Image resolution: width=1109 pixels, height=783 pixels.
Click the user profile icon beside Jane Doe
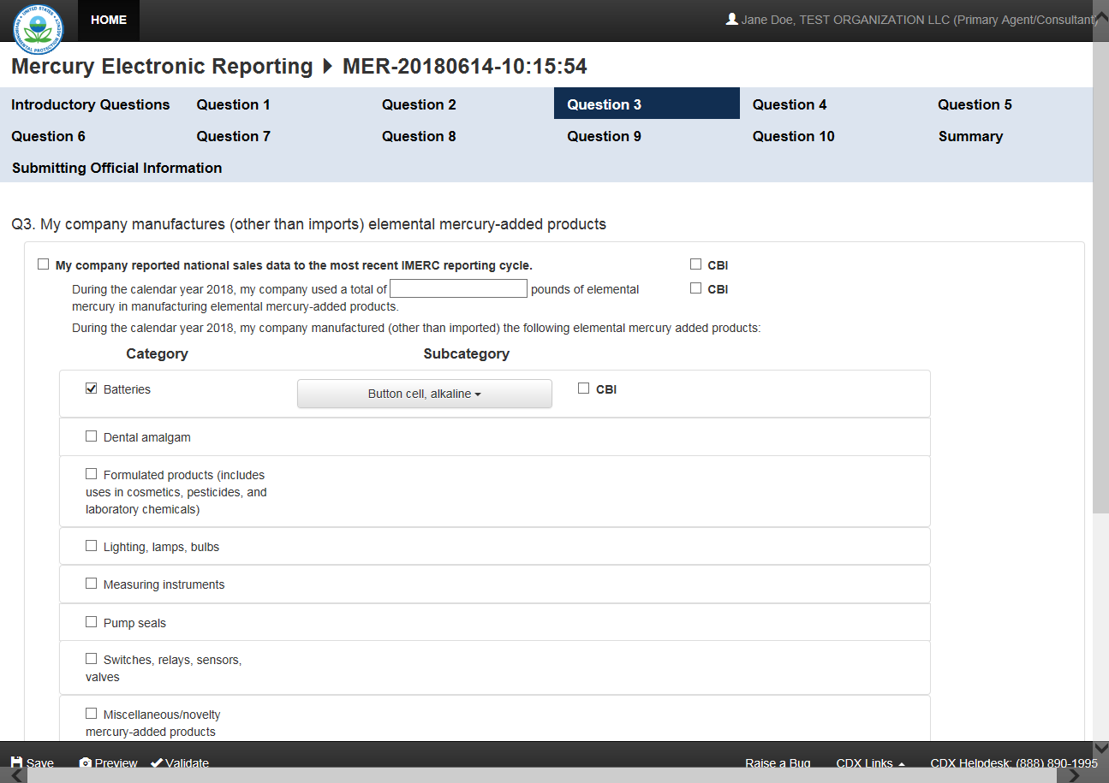(x=731, y=19)
